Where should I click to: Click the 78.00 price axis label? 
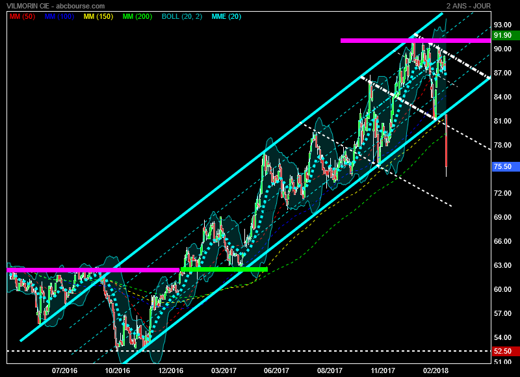(502, 145)
